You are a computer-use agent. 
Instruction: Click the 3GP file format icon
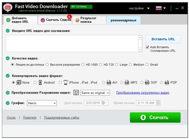click(147, 82)
